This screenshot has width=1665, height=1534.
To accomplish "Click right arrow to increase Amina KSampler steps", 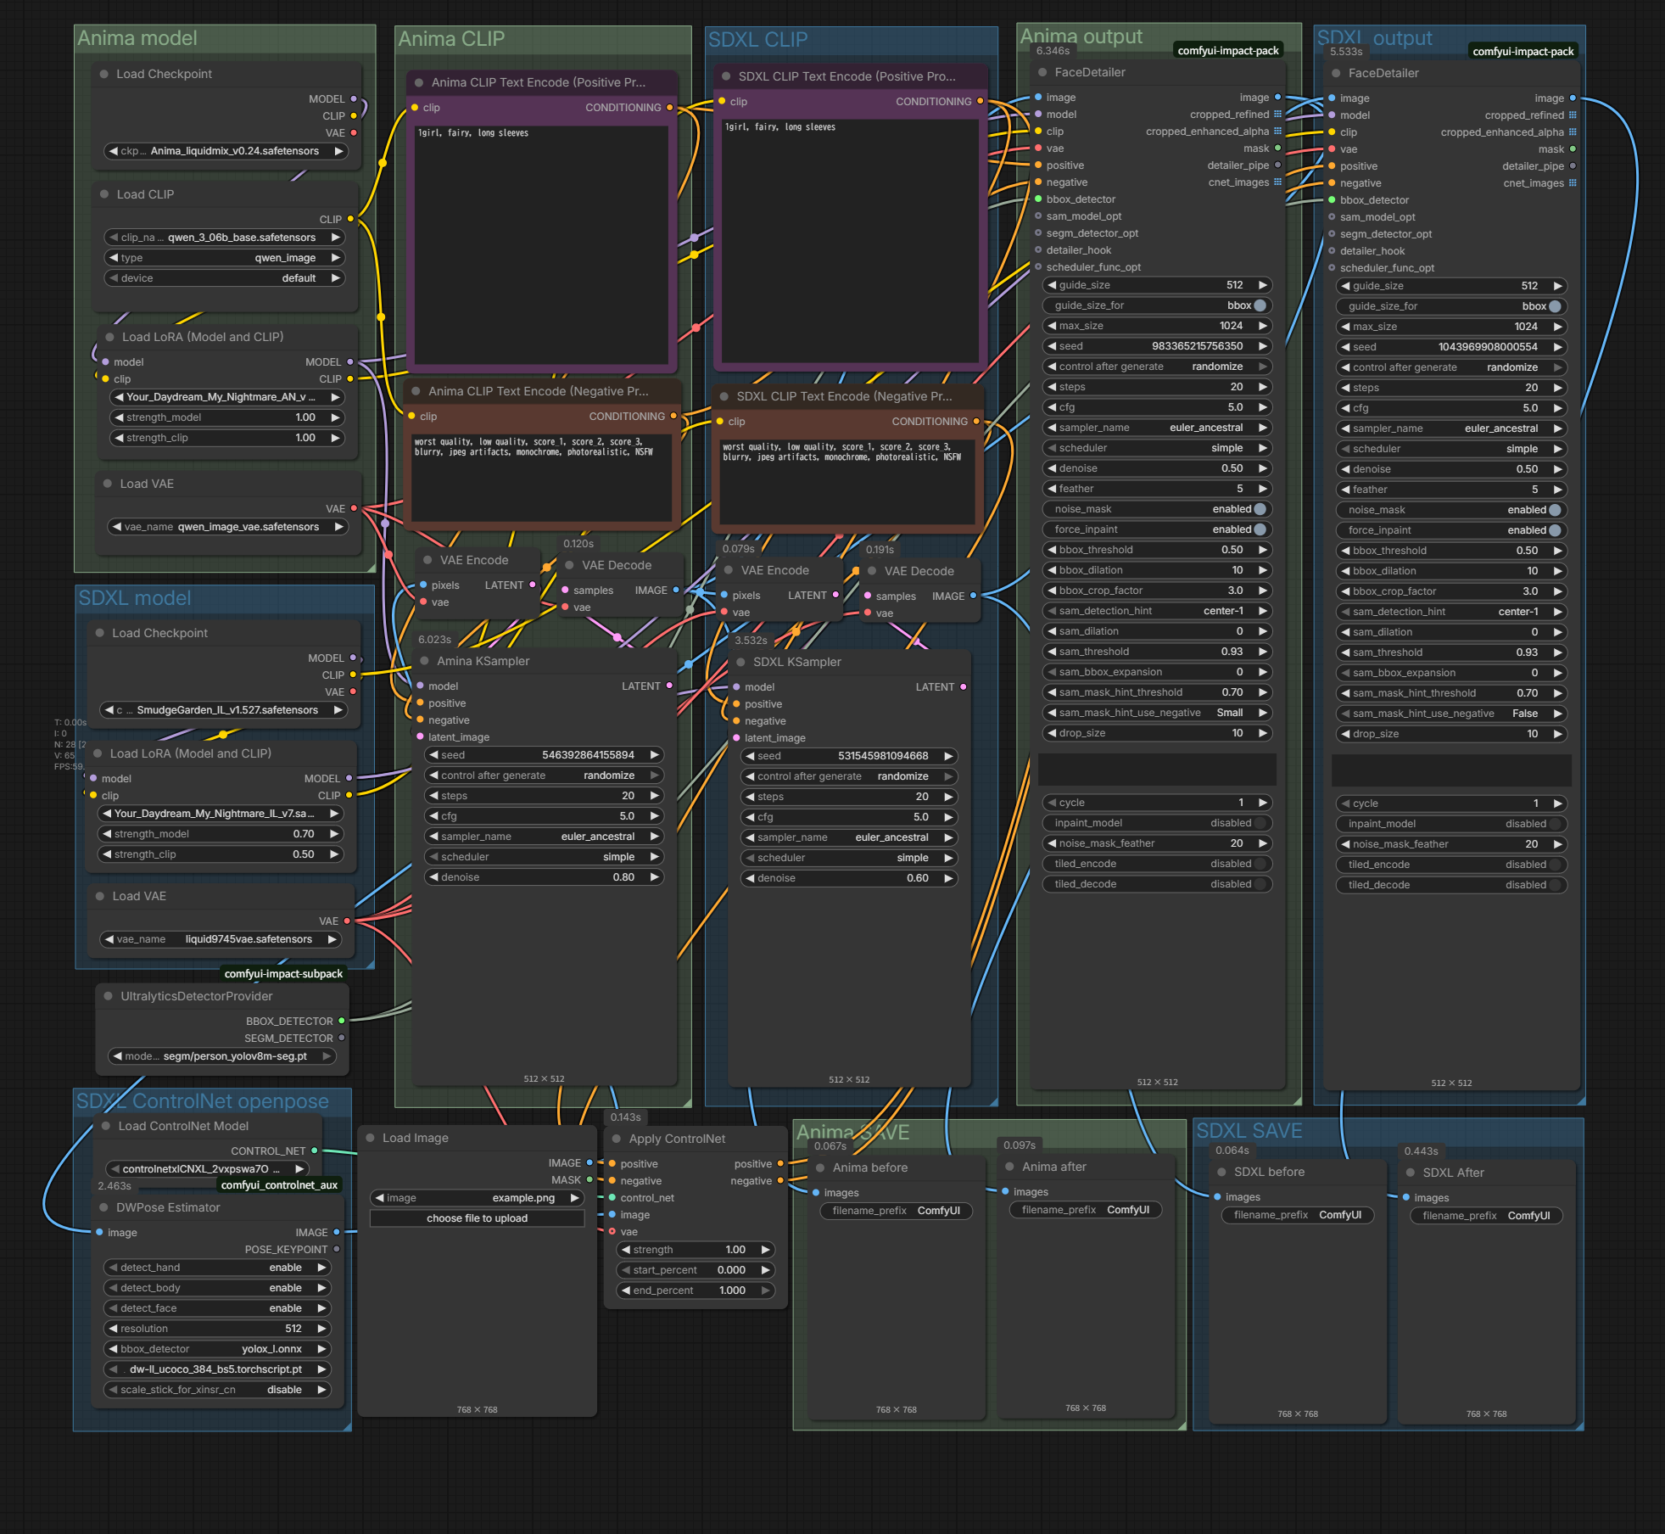I will tap(655, 796).
